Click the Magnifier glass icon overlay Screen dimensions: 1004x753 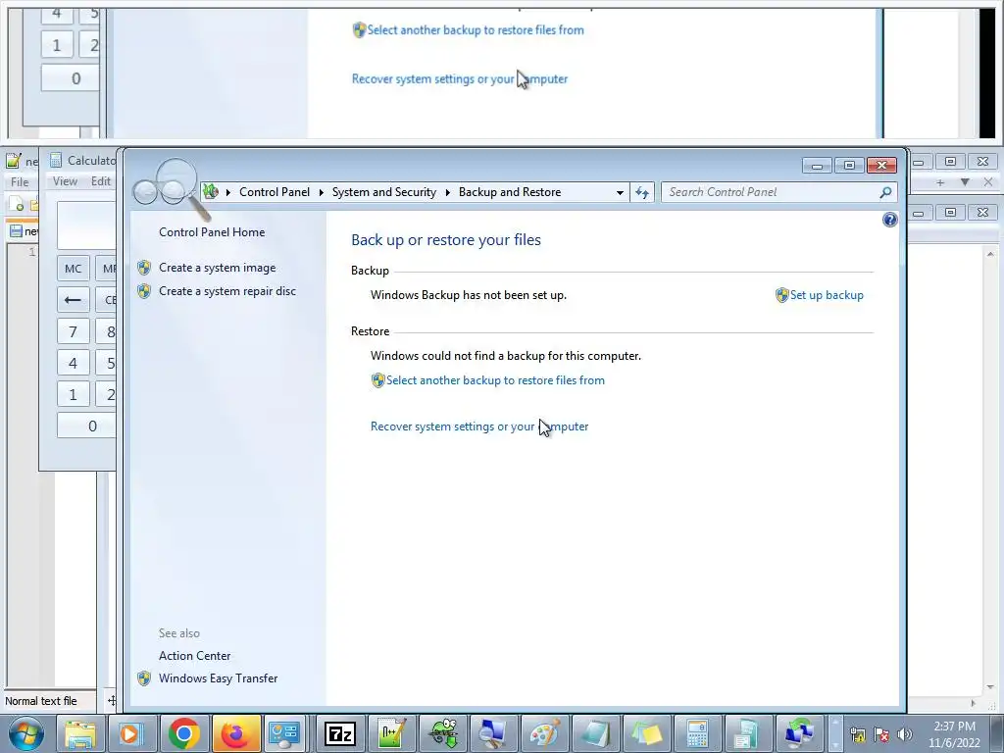[x=172, y=187]
